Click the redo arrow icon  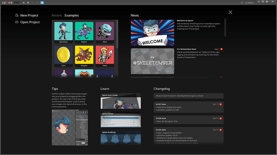point(37,3)
